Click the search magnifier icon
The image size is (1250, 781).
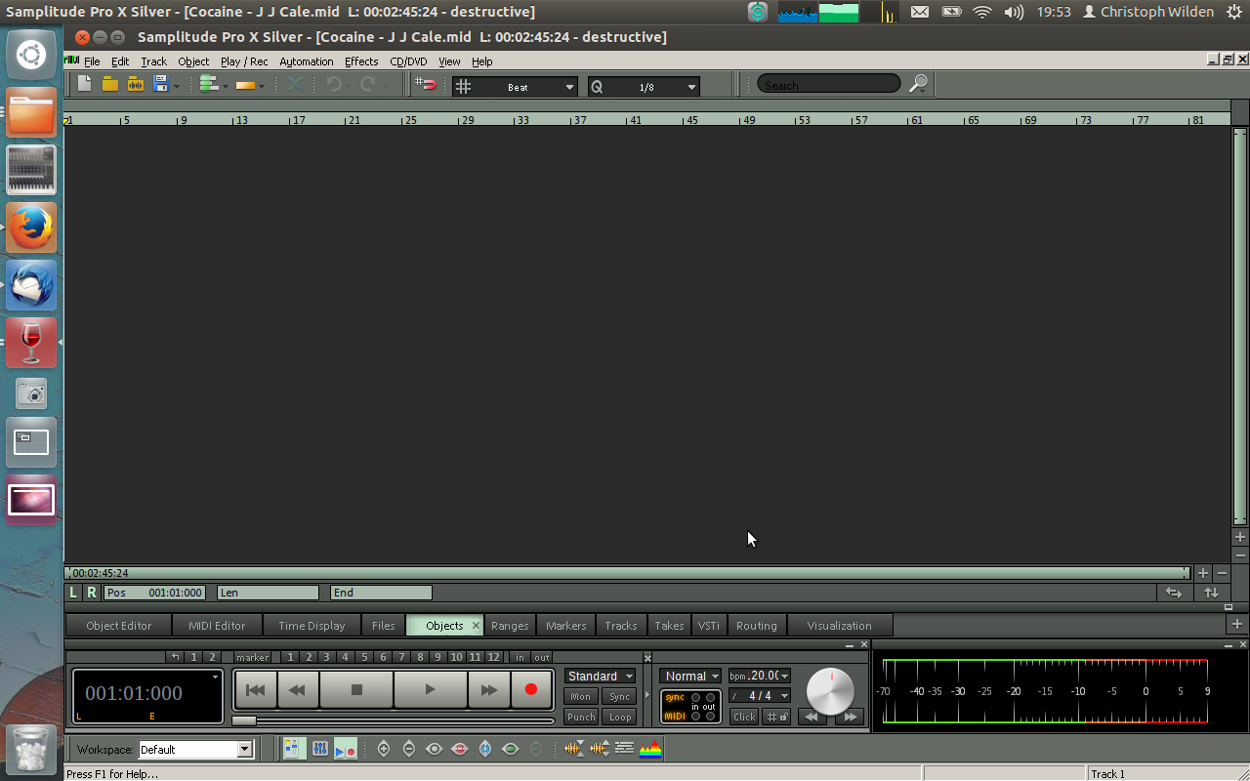click(918, 84)
